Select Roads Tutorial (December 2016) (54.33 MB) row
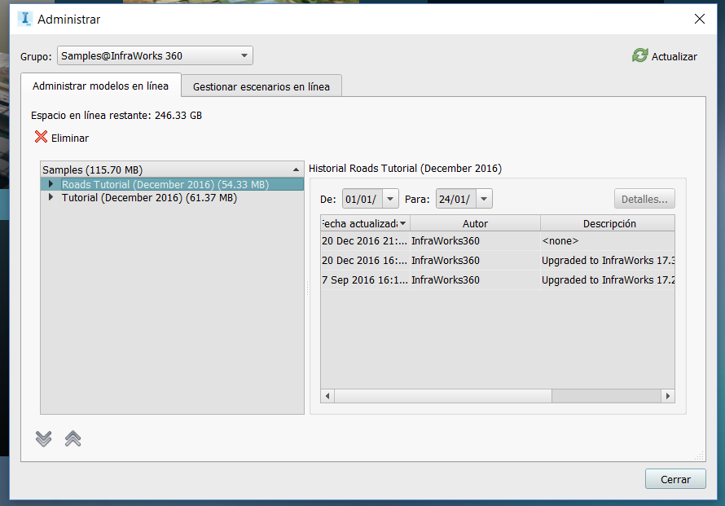The image size is (725, 506). (172, 184)
